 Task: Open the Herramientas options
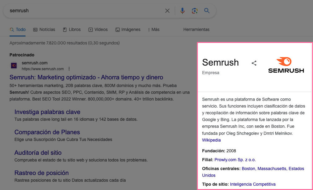196,29
